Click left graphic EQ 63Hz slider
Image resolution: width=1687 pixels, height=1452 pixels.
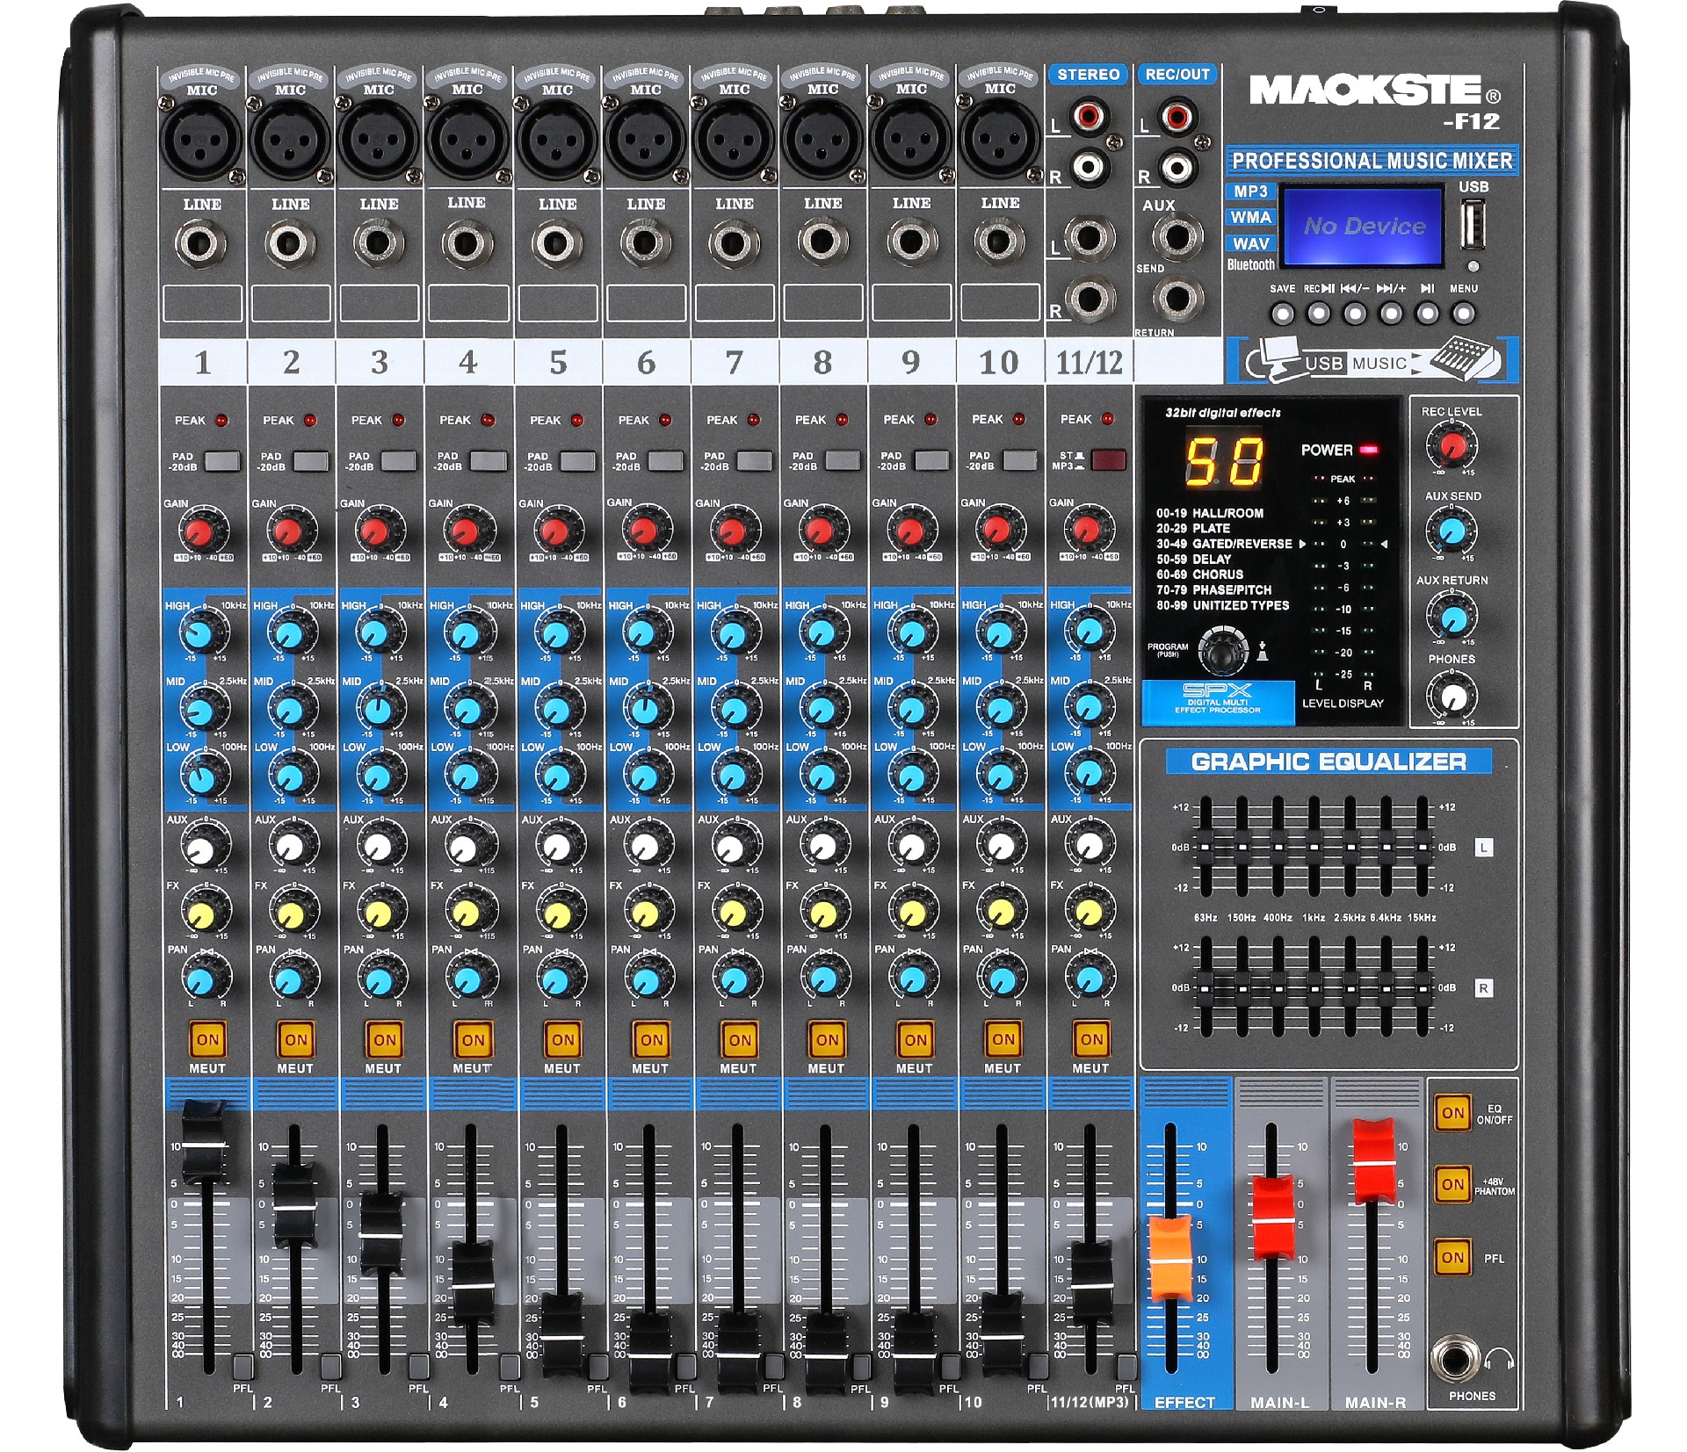click(x=1205, y=847)
